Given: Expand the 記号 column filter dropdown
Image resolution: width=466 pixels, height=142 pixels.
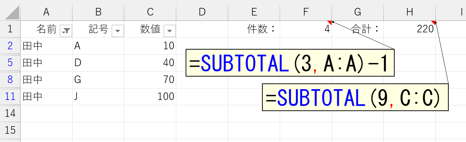Looking at the screenshot, I should (118, 31).
